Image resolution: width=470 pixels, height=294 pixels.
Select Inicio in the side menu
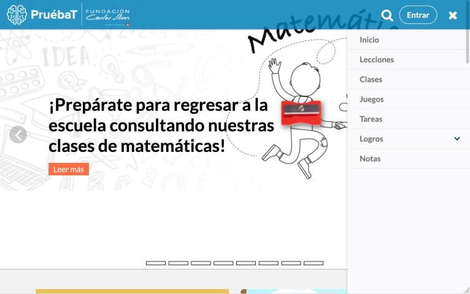[369, 40]
